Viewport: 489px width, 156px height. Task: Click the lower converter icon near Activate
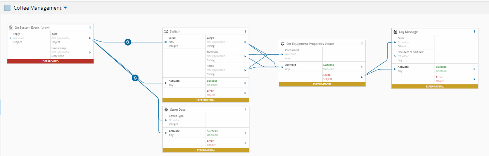click(x=135, y=78)
